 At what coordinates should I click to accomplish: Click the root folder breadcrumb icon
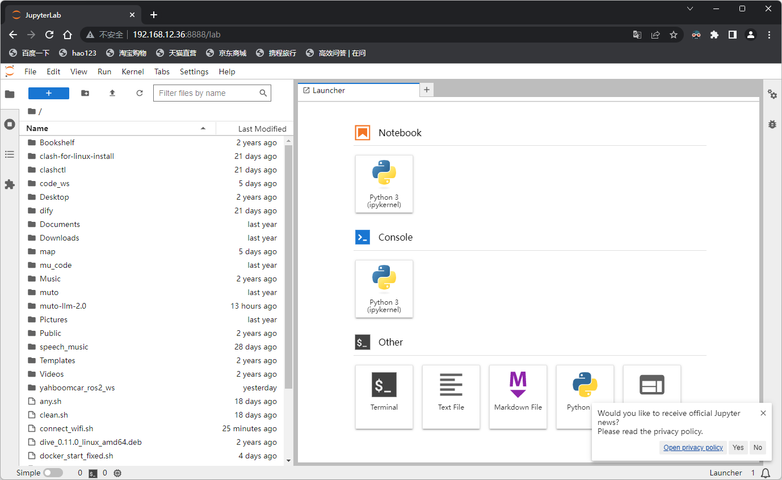tap(32, 111)
